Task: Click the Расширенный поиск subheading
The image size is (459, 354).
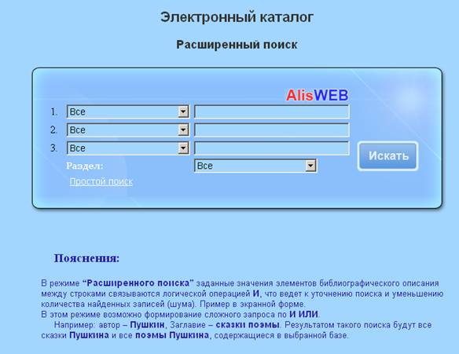Action: pos(237,45)
